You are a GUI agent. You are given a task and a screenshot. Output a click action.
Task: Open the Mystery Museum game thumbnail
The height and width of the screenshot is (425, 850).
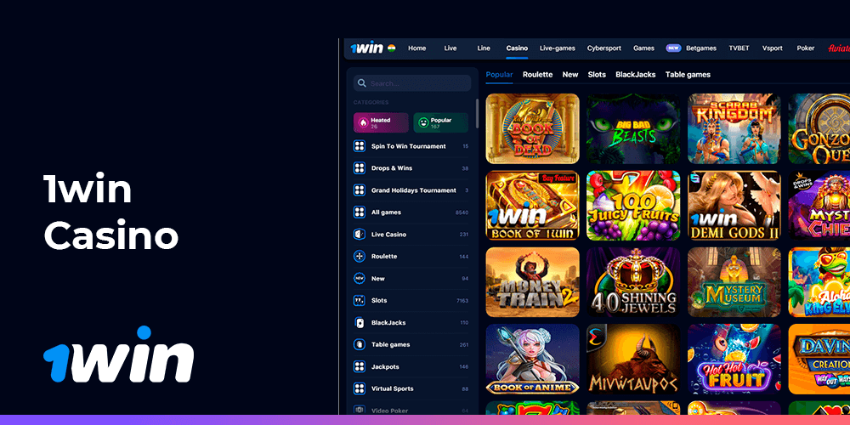734,282
